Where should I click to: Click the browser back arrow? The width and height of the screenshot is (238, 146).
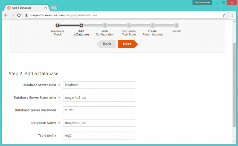coord(6,15)
